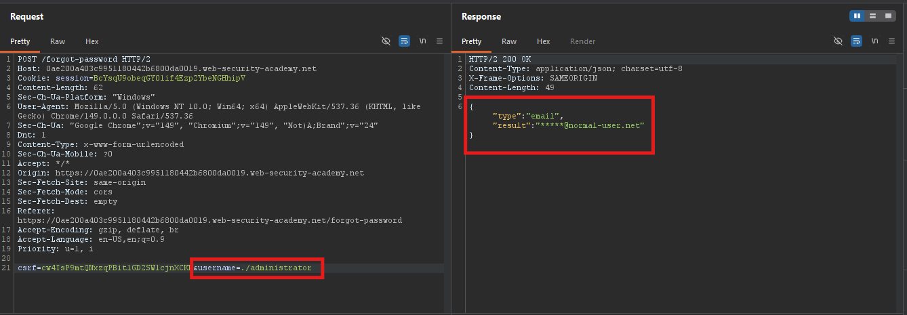Switch to Response Hex tab

pos(543,41)
